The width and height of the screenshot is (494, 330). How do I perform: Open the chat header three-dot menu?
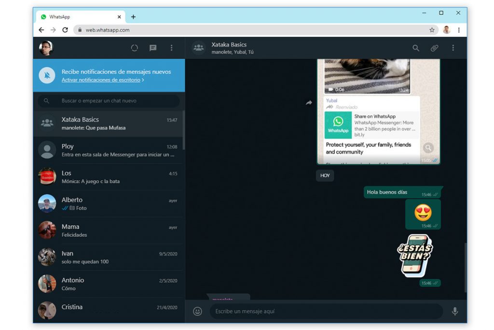(453, 48)
